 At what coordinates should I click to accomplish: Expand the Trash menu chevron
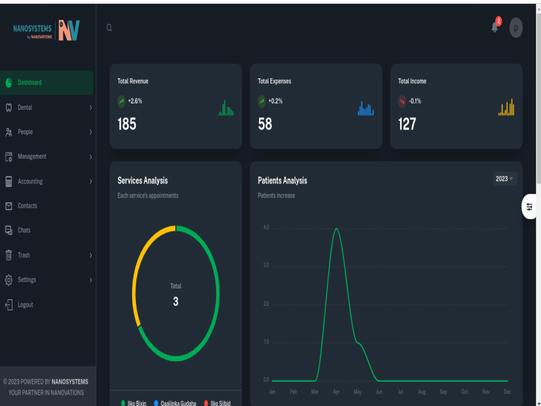coord(91,256)
